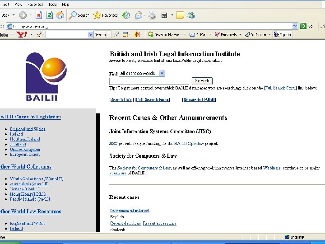Viewport: 325px width, 244px height.
Task: Click the green Go arrow button
Action: tap(303, 26)
